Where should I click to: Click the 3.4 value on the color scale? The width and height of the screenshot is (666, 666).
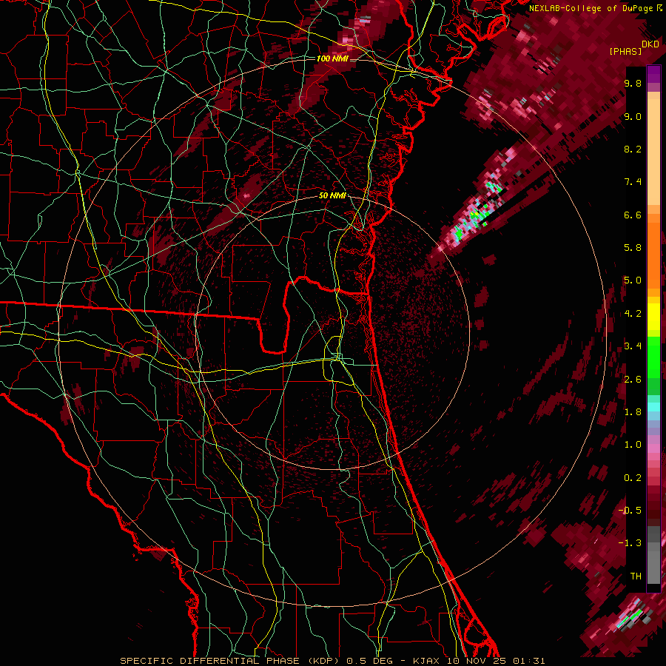coord(633,346)
